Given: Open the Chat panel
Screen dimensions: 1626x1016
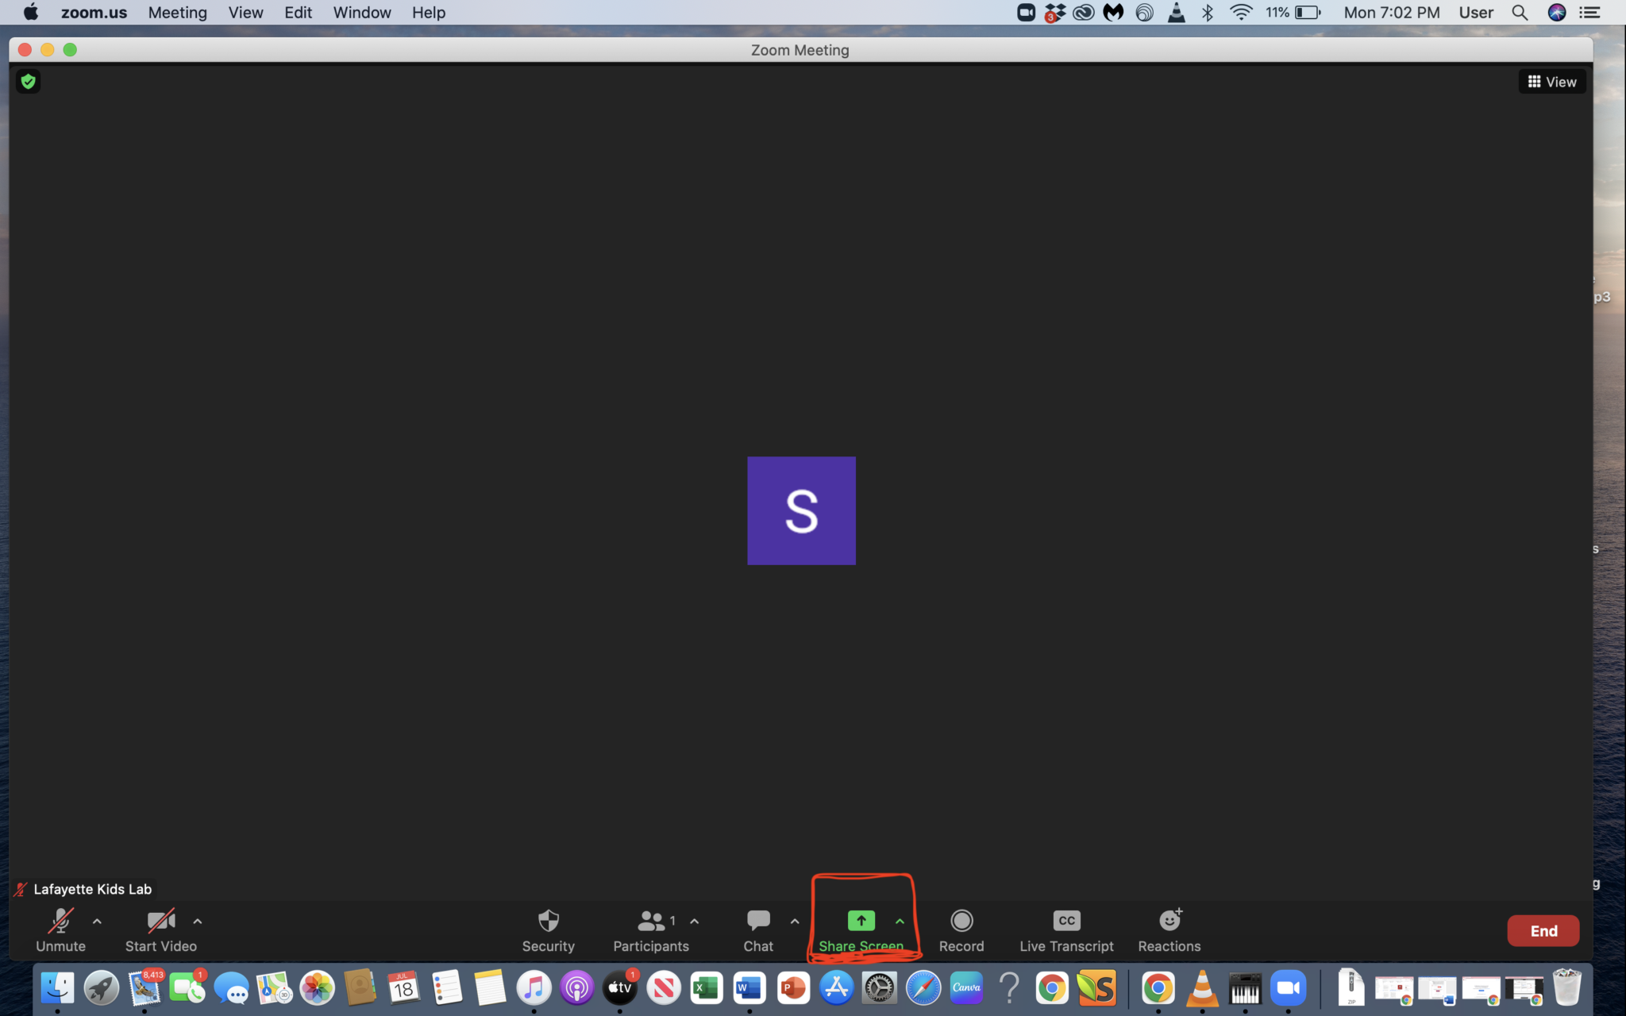Looking at the screenshot, I should tap(757, 929).
